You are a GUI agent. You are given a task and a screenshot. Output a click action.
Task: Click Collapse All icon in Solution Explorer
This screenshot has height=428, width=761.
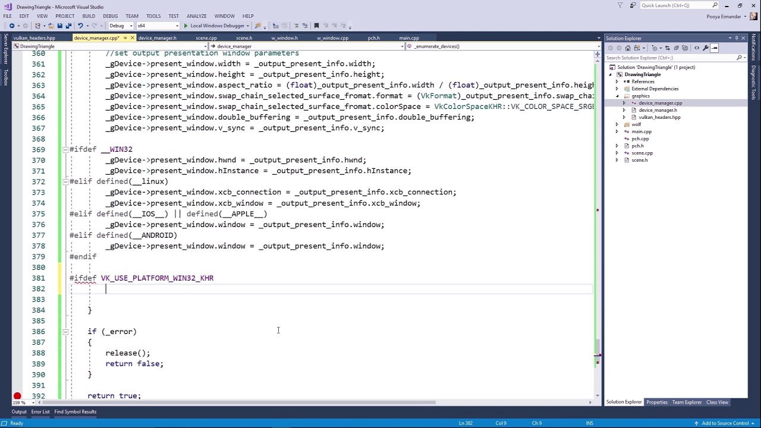677,48
